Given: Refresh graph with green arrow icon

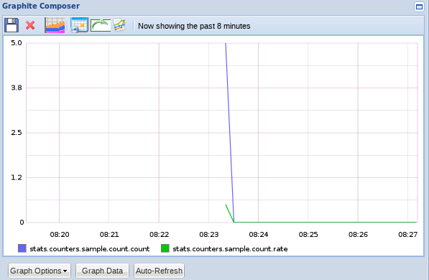Looking at the screenshot, I should [x=101, y=25].
